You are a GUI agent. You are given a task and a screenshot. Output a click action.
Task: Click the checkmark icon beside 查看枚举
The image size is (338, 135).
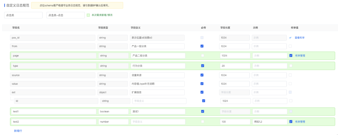(x=290, y=37)
